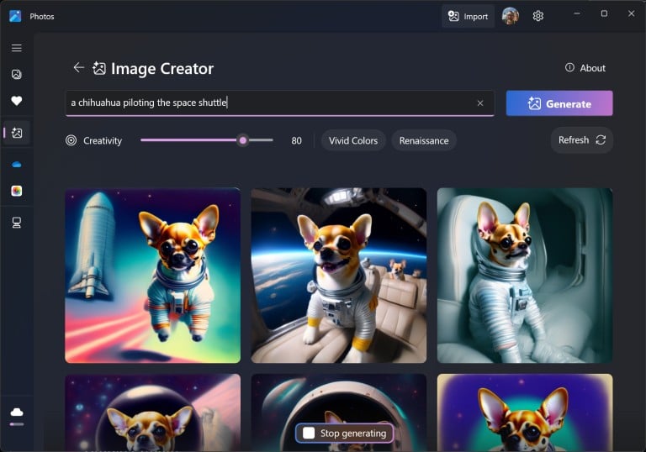Click the creativity value 80
The image size is (646, 452).
click(296, 141)
